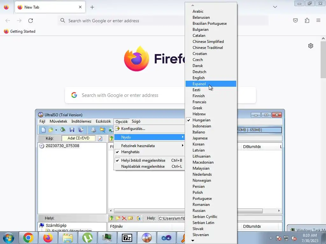The width and height of the screenshot is (326, 244).
Task: Open the Indítólemez menu
Action: click(x=81, y=121)
